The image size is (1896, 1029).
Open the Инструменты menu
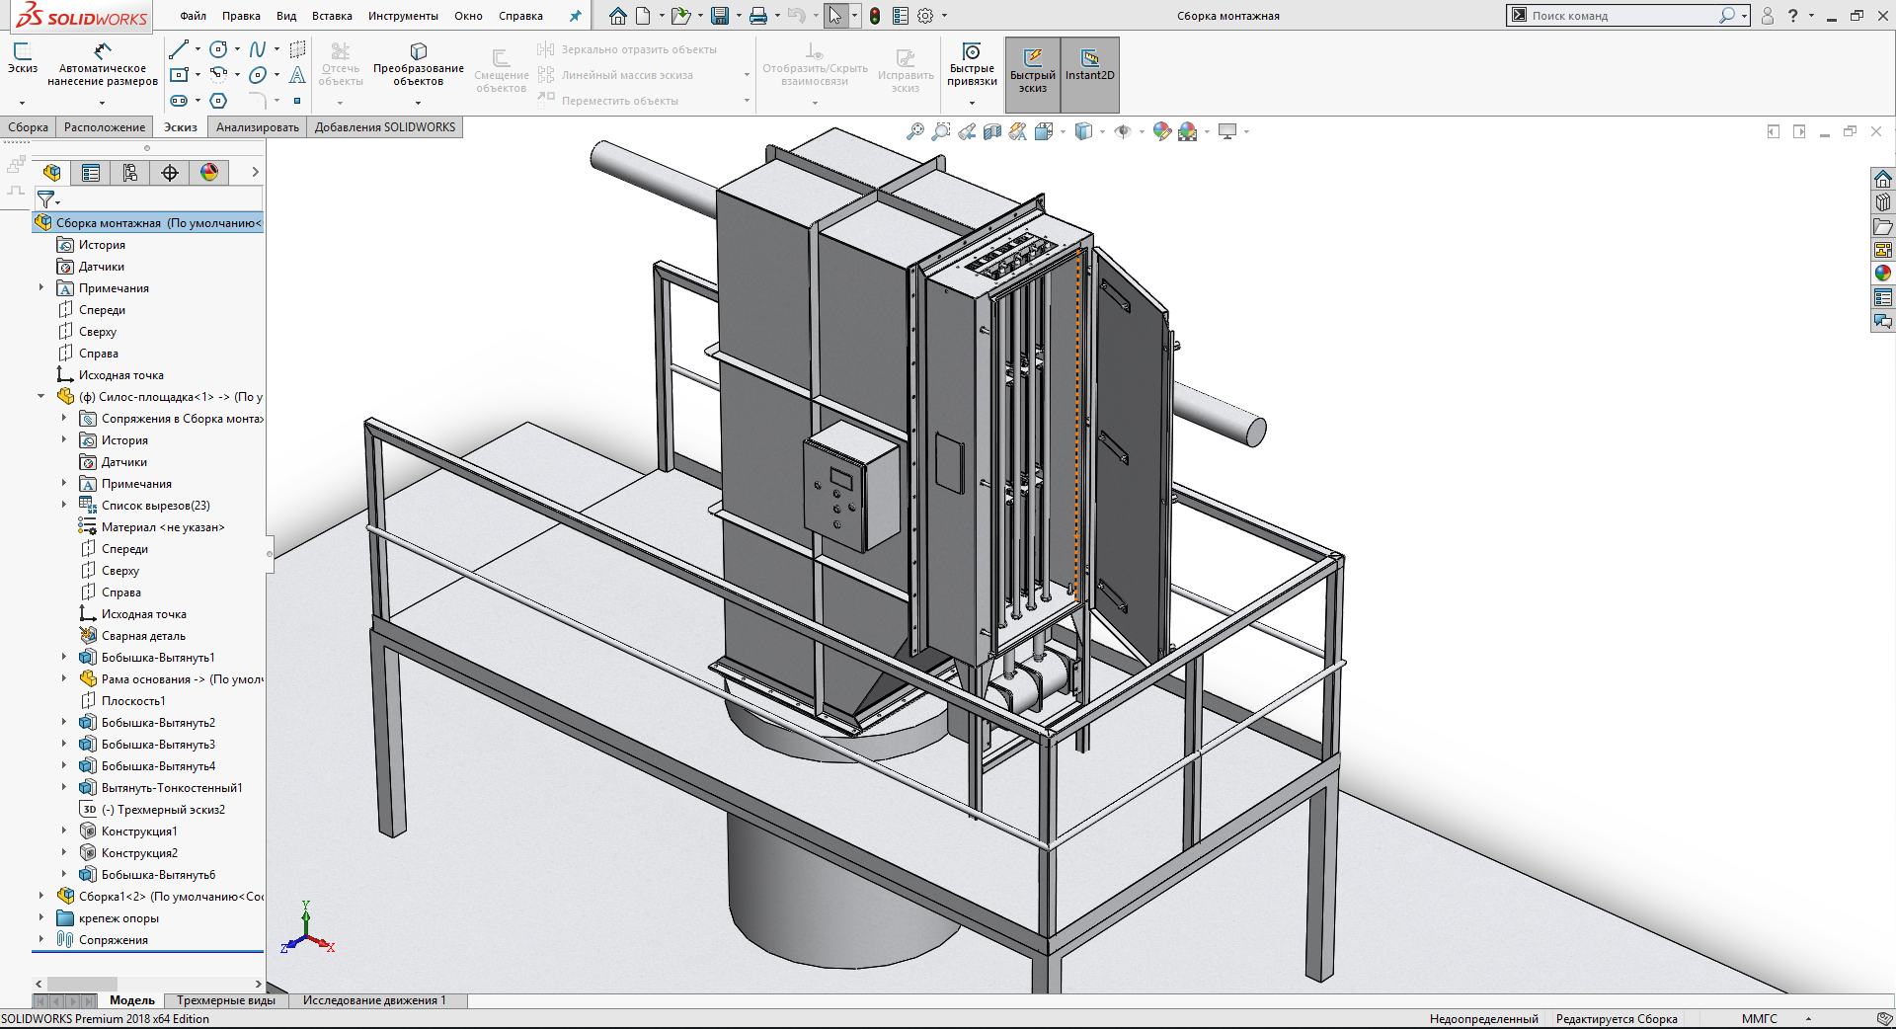click(x=403, y=16)
